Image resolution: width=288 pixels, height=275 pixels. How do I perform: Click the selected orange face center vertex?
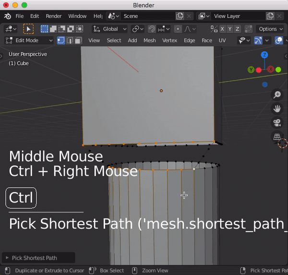coord(161,91)
